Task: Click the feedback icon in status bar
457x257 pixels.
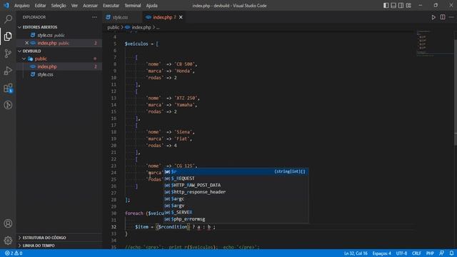Action: (x=442, y=253)
